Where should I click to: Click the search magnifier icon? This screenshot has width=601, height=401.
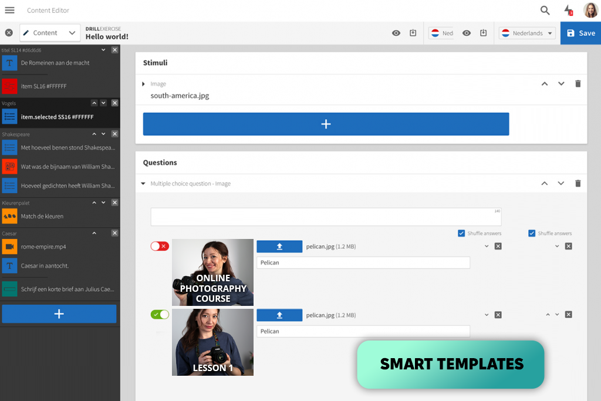545,11
